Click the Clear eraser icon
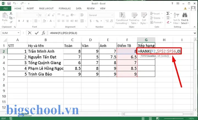The image size is (198, 120). 168,22
